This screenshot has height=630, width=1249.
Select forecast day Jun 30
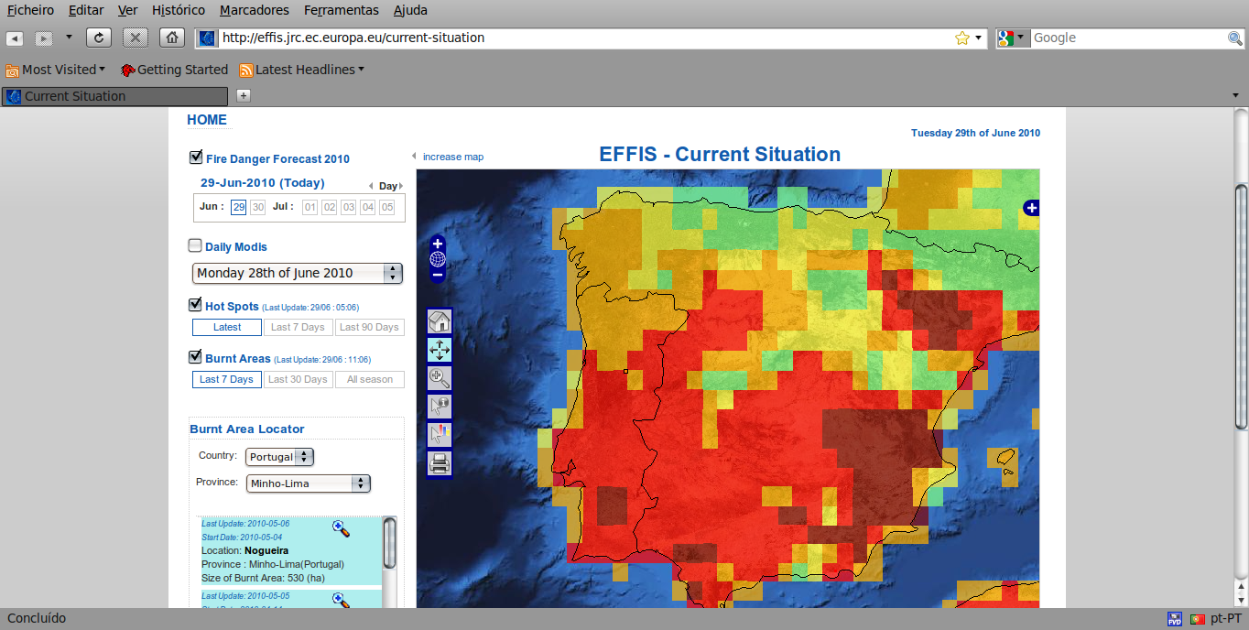(x=258, y=208)
